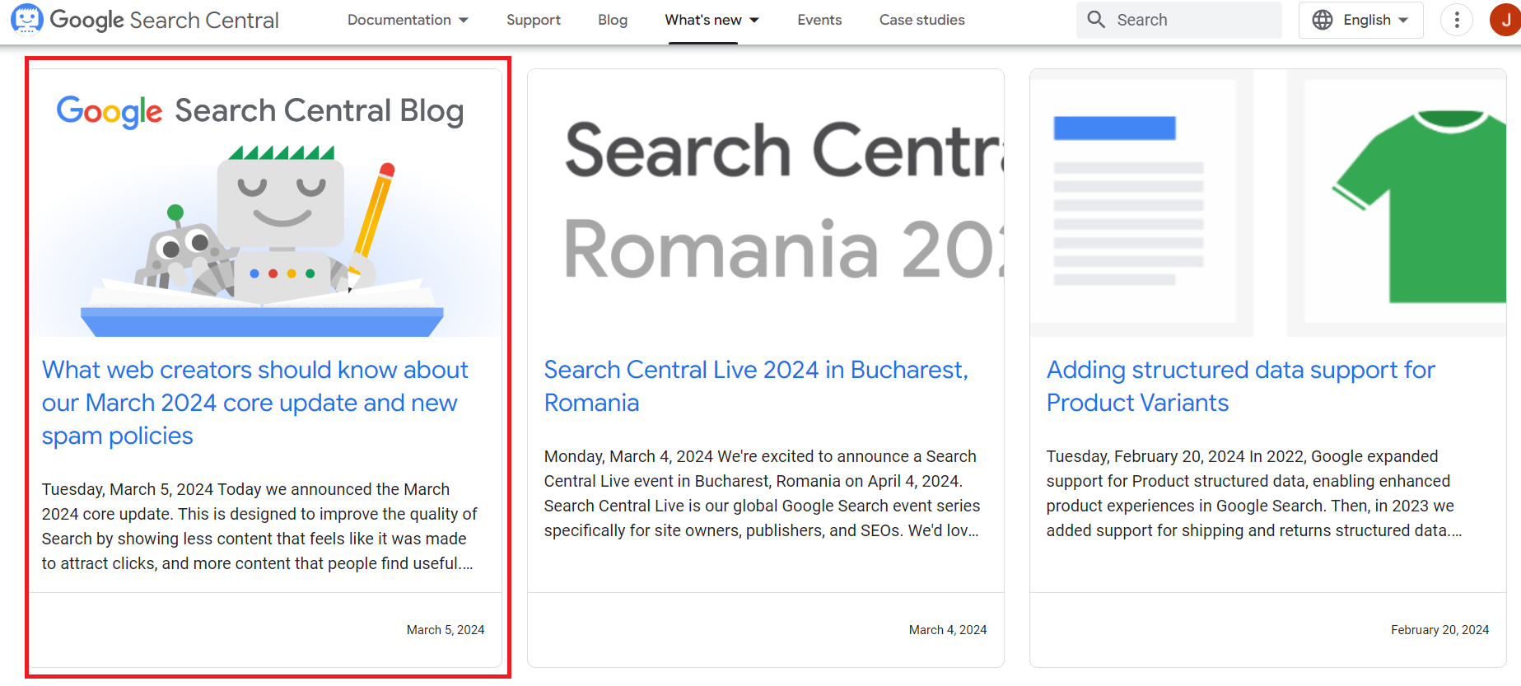Click the summary starting 'Tuesday, February 20, 2024'
The height and width of the screenshot is (686, 1521).
1254,493
